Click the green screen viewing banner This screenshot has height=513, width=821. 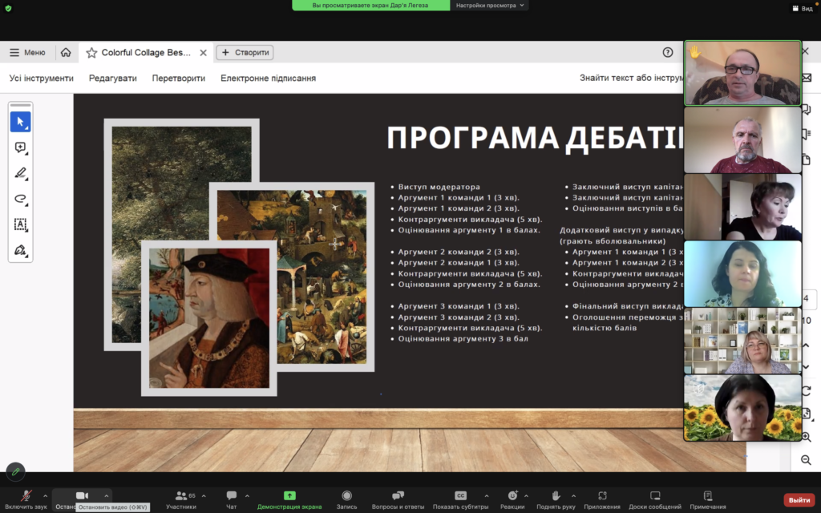click(370, 6)
